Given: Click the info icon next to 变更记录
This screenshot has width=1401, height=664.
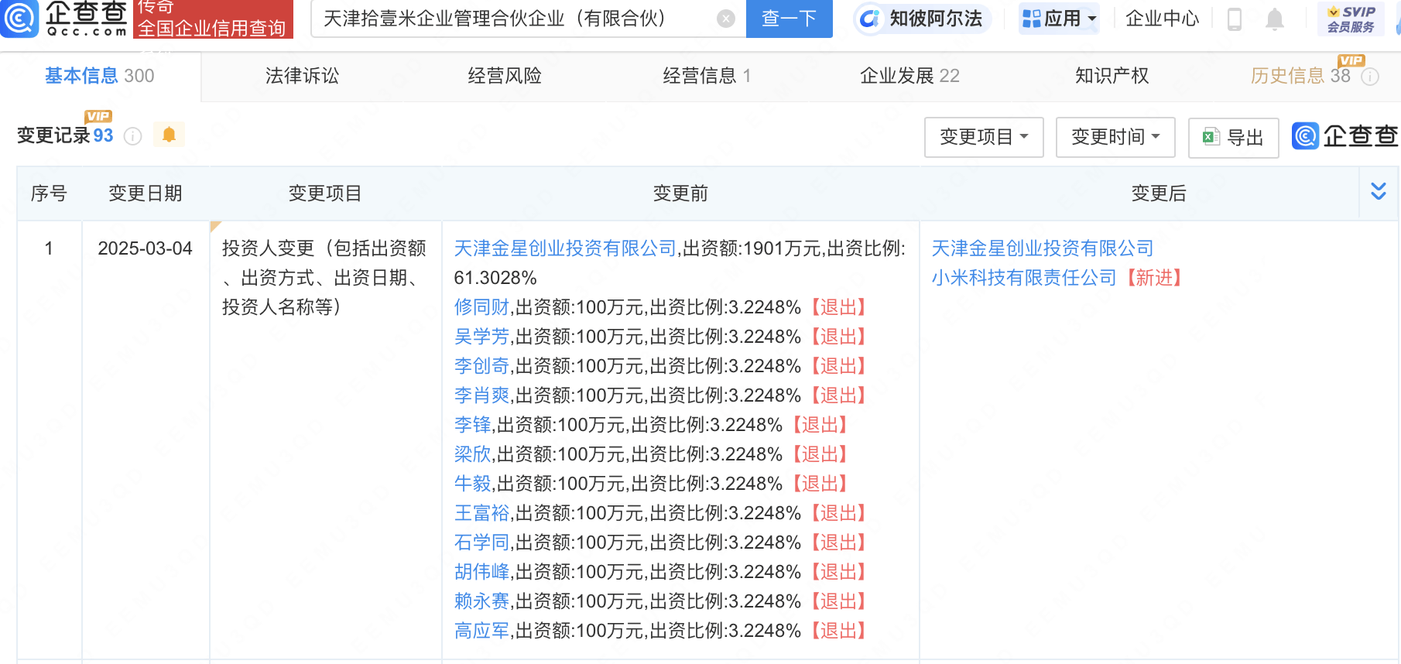Looking at the screenshot, I should click(x=133, y=136).
